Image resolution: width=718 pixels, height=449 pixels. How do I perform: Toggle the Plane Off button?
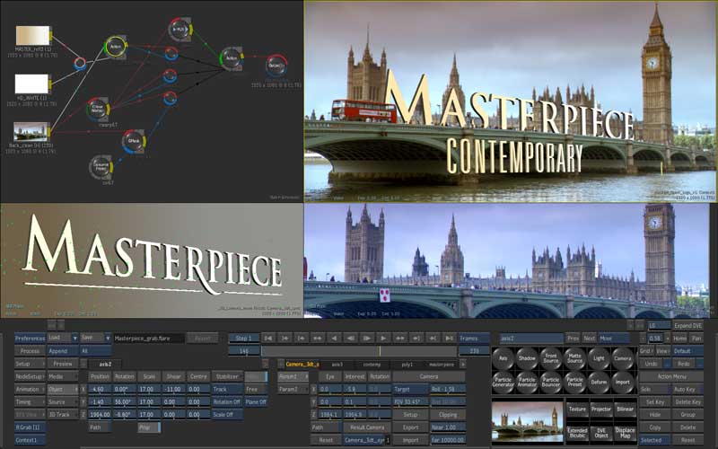point(256,401)
